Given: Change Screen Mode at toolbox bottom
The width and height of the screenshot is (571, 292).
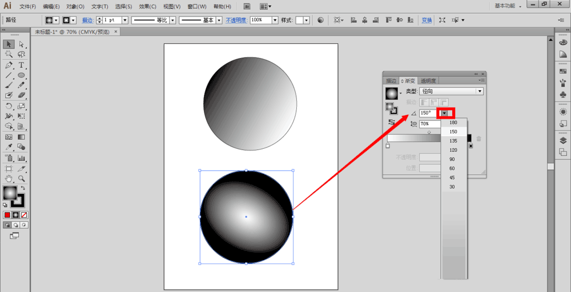Looking at the screenshot, I should pos(14,236).
